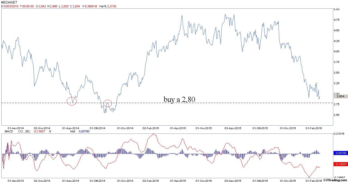
Task: Click 01-Apr-2015 on the price chart axis
Action: (178, 128)
